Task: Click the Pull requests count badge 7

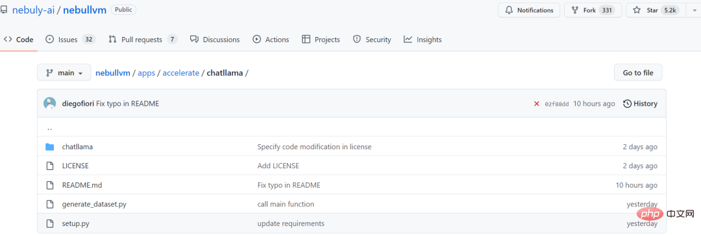Action: (x=172, y=40)
